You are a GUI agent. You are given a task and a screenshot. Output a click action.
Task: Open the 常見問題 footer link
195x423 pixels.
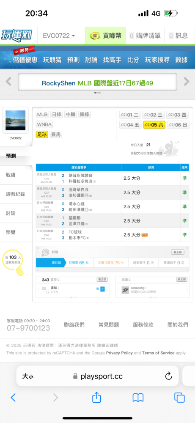pos(109,325)
